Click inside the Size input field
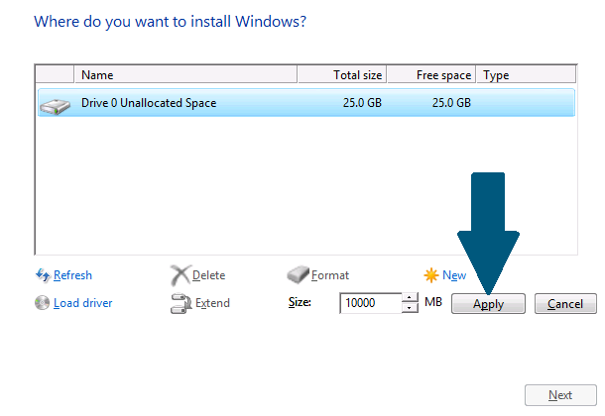 coord(371,303)
